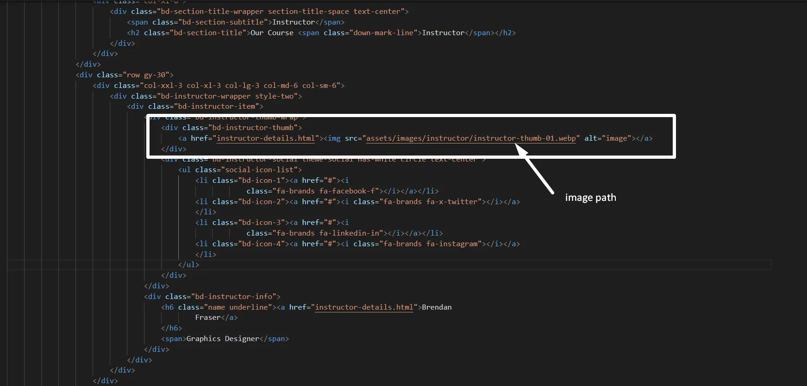
Task: Click the instructor-thumb-01.webp image src path
Action: pos(470,138)
